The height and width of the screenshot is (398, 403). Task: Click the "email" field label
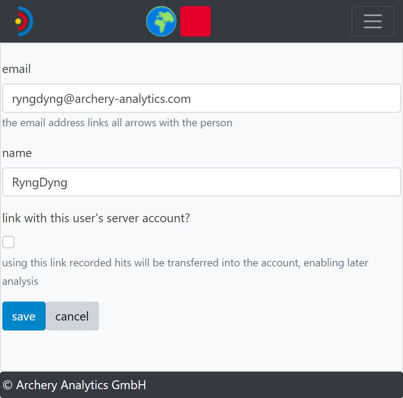pos(16,69)
